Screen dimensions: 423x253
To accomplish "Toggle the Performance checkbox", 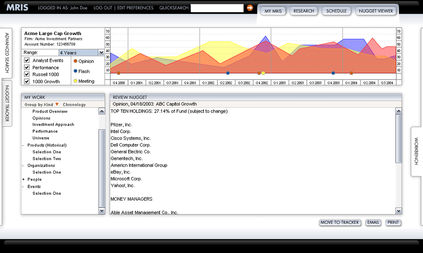I will (x=27, y=67).
